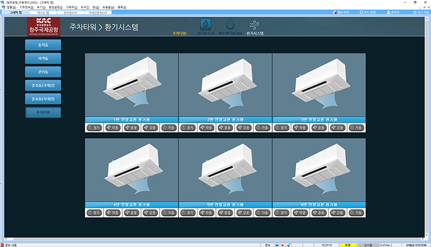Screen dimensions: 431x247
Task: Open the 도구 menu
Action: tap(85, 7)
